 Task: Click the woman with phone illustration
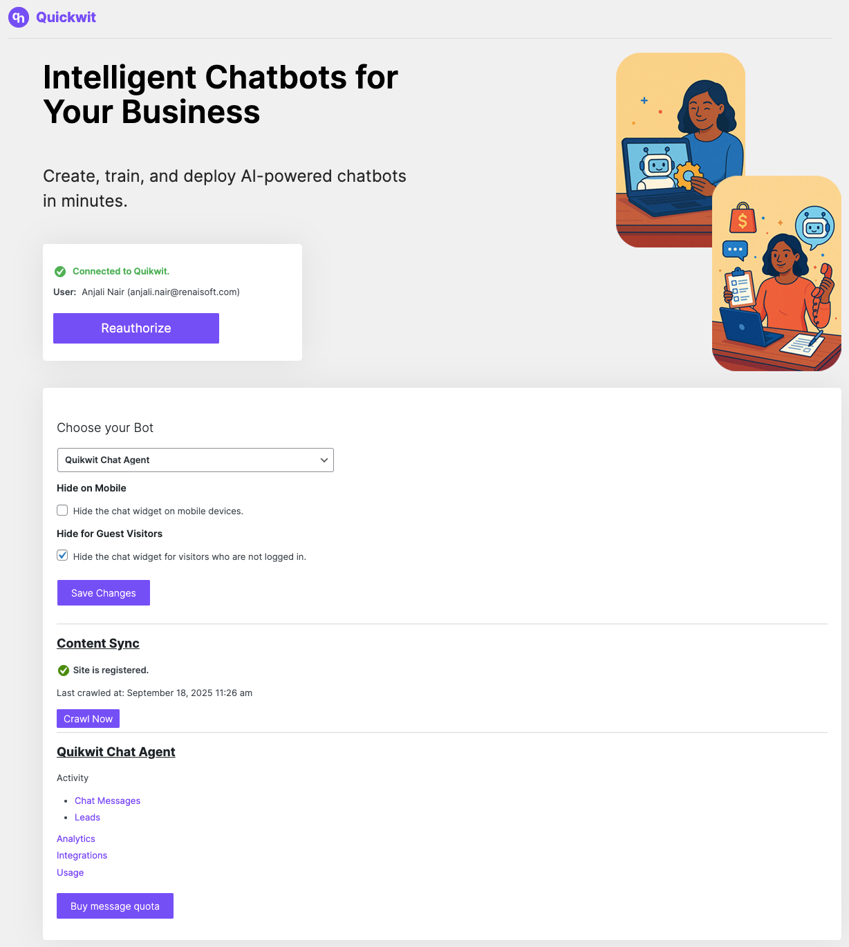pyautogui.click(x=776, y=273)
